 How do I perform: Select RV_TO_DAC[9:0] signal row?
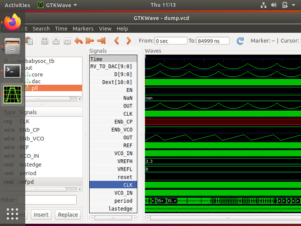coord(113,66)
